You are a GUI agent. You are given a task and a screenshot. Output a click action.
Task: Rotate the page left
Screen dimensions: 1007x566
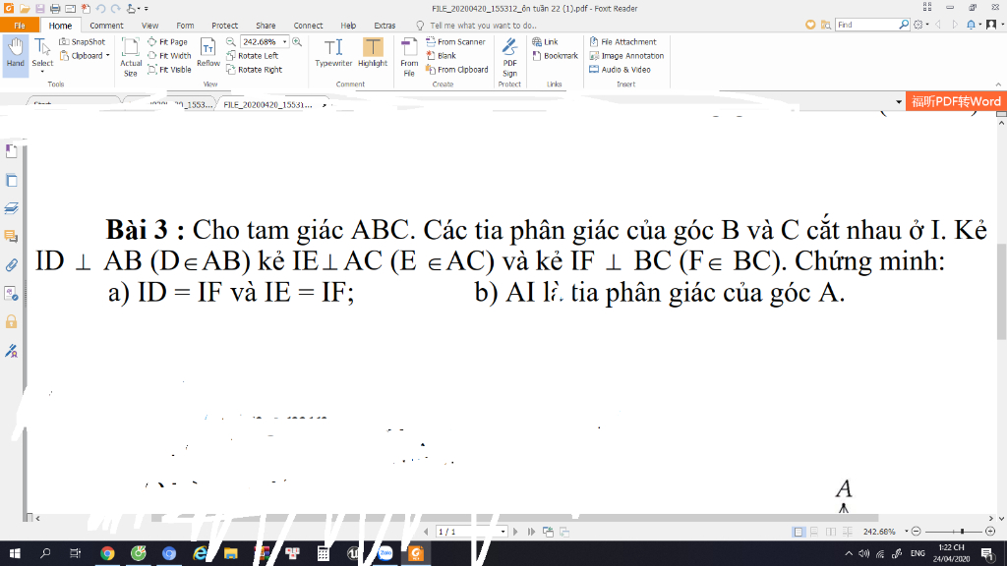tap(252, 56)
